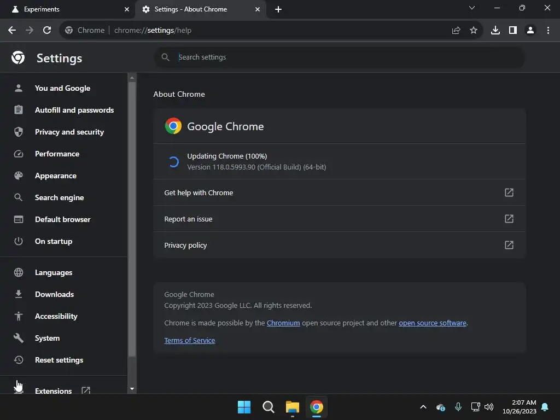
Task: Click the palette icon for Appearance
Action: (x=19, y=176)
